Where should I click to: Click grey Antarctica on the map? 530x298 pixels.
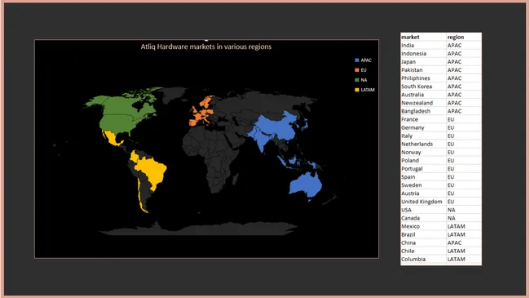200,229
